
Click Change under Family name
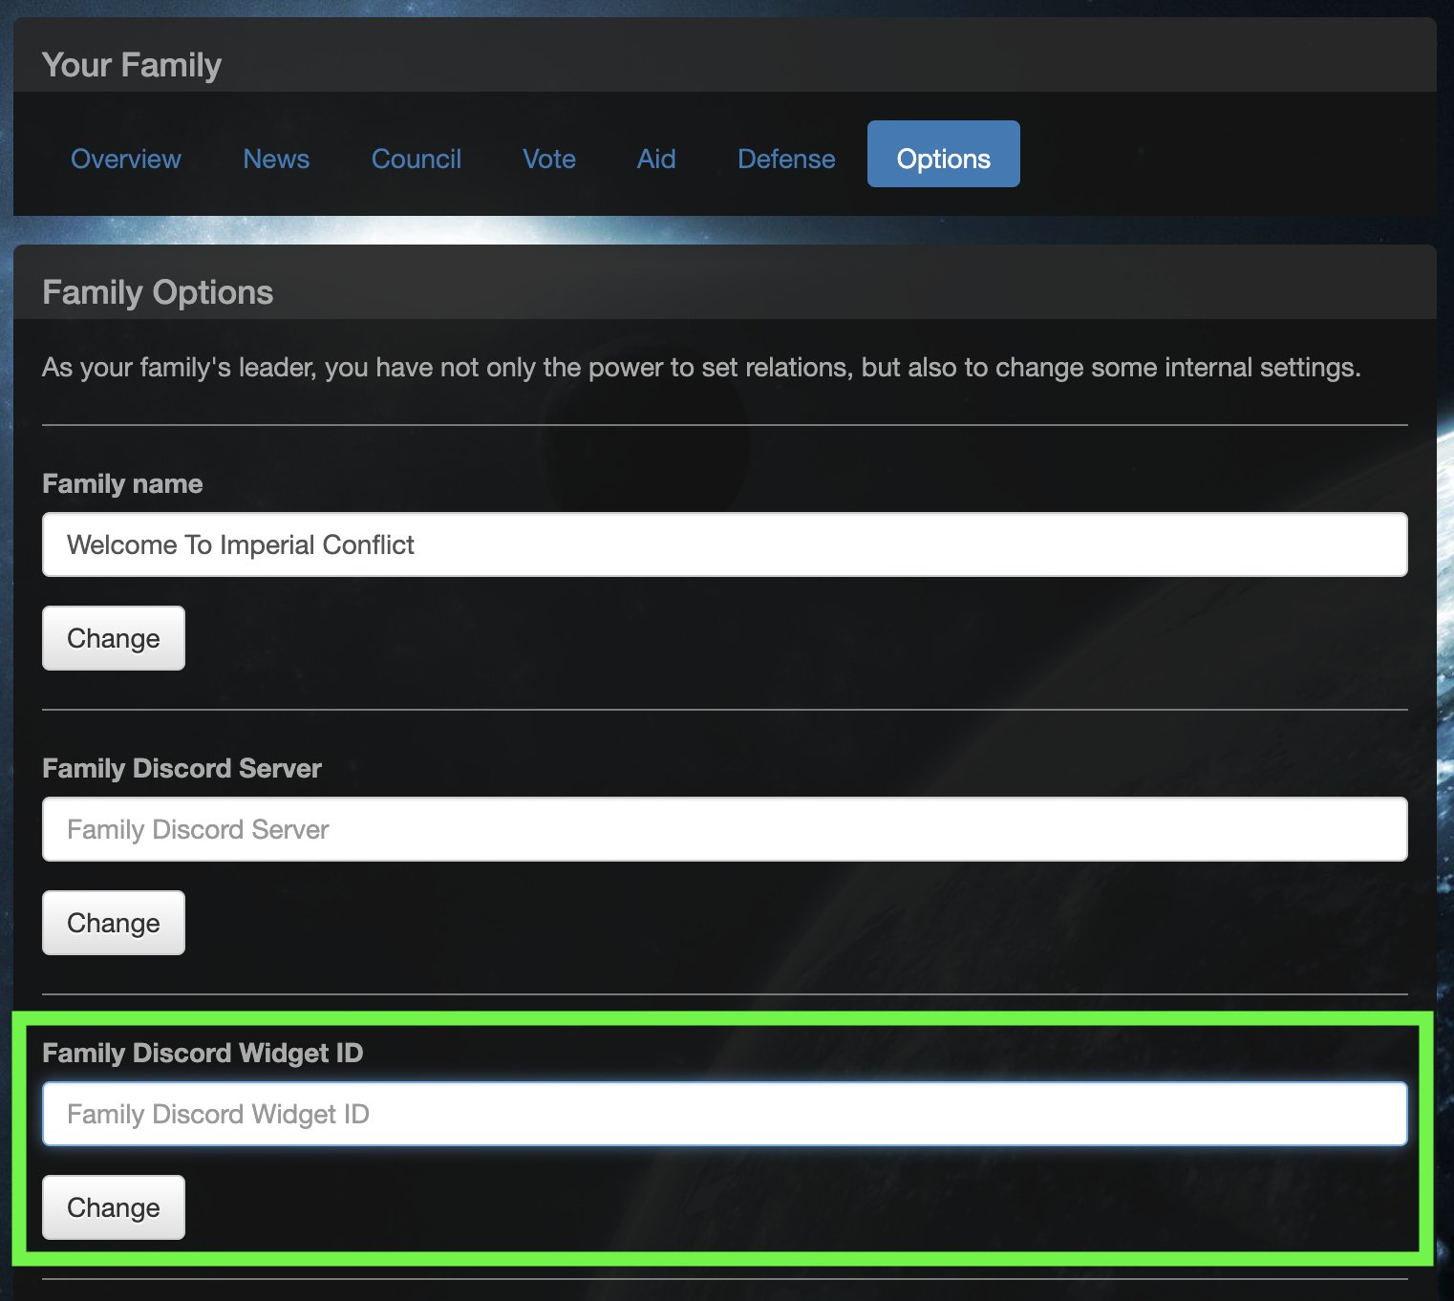pyautogui.click(x=114, y=638)
